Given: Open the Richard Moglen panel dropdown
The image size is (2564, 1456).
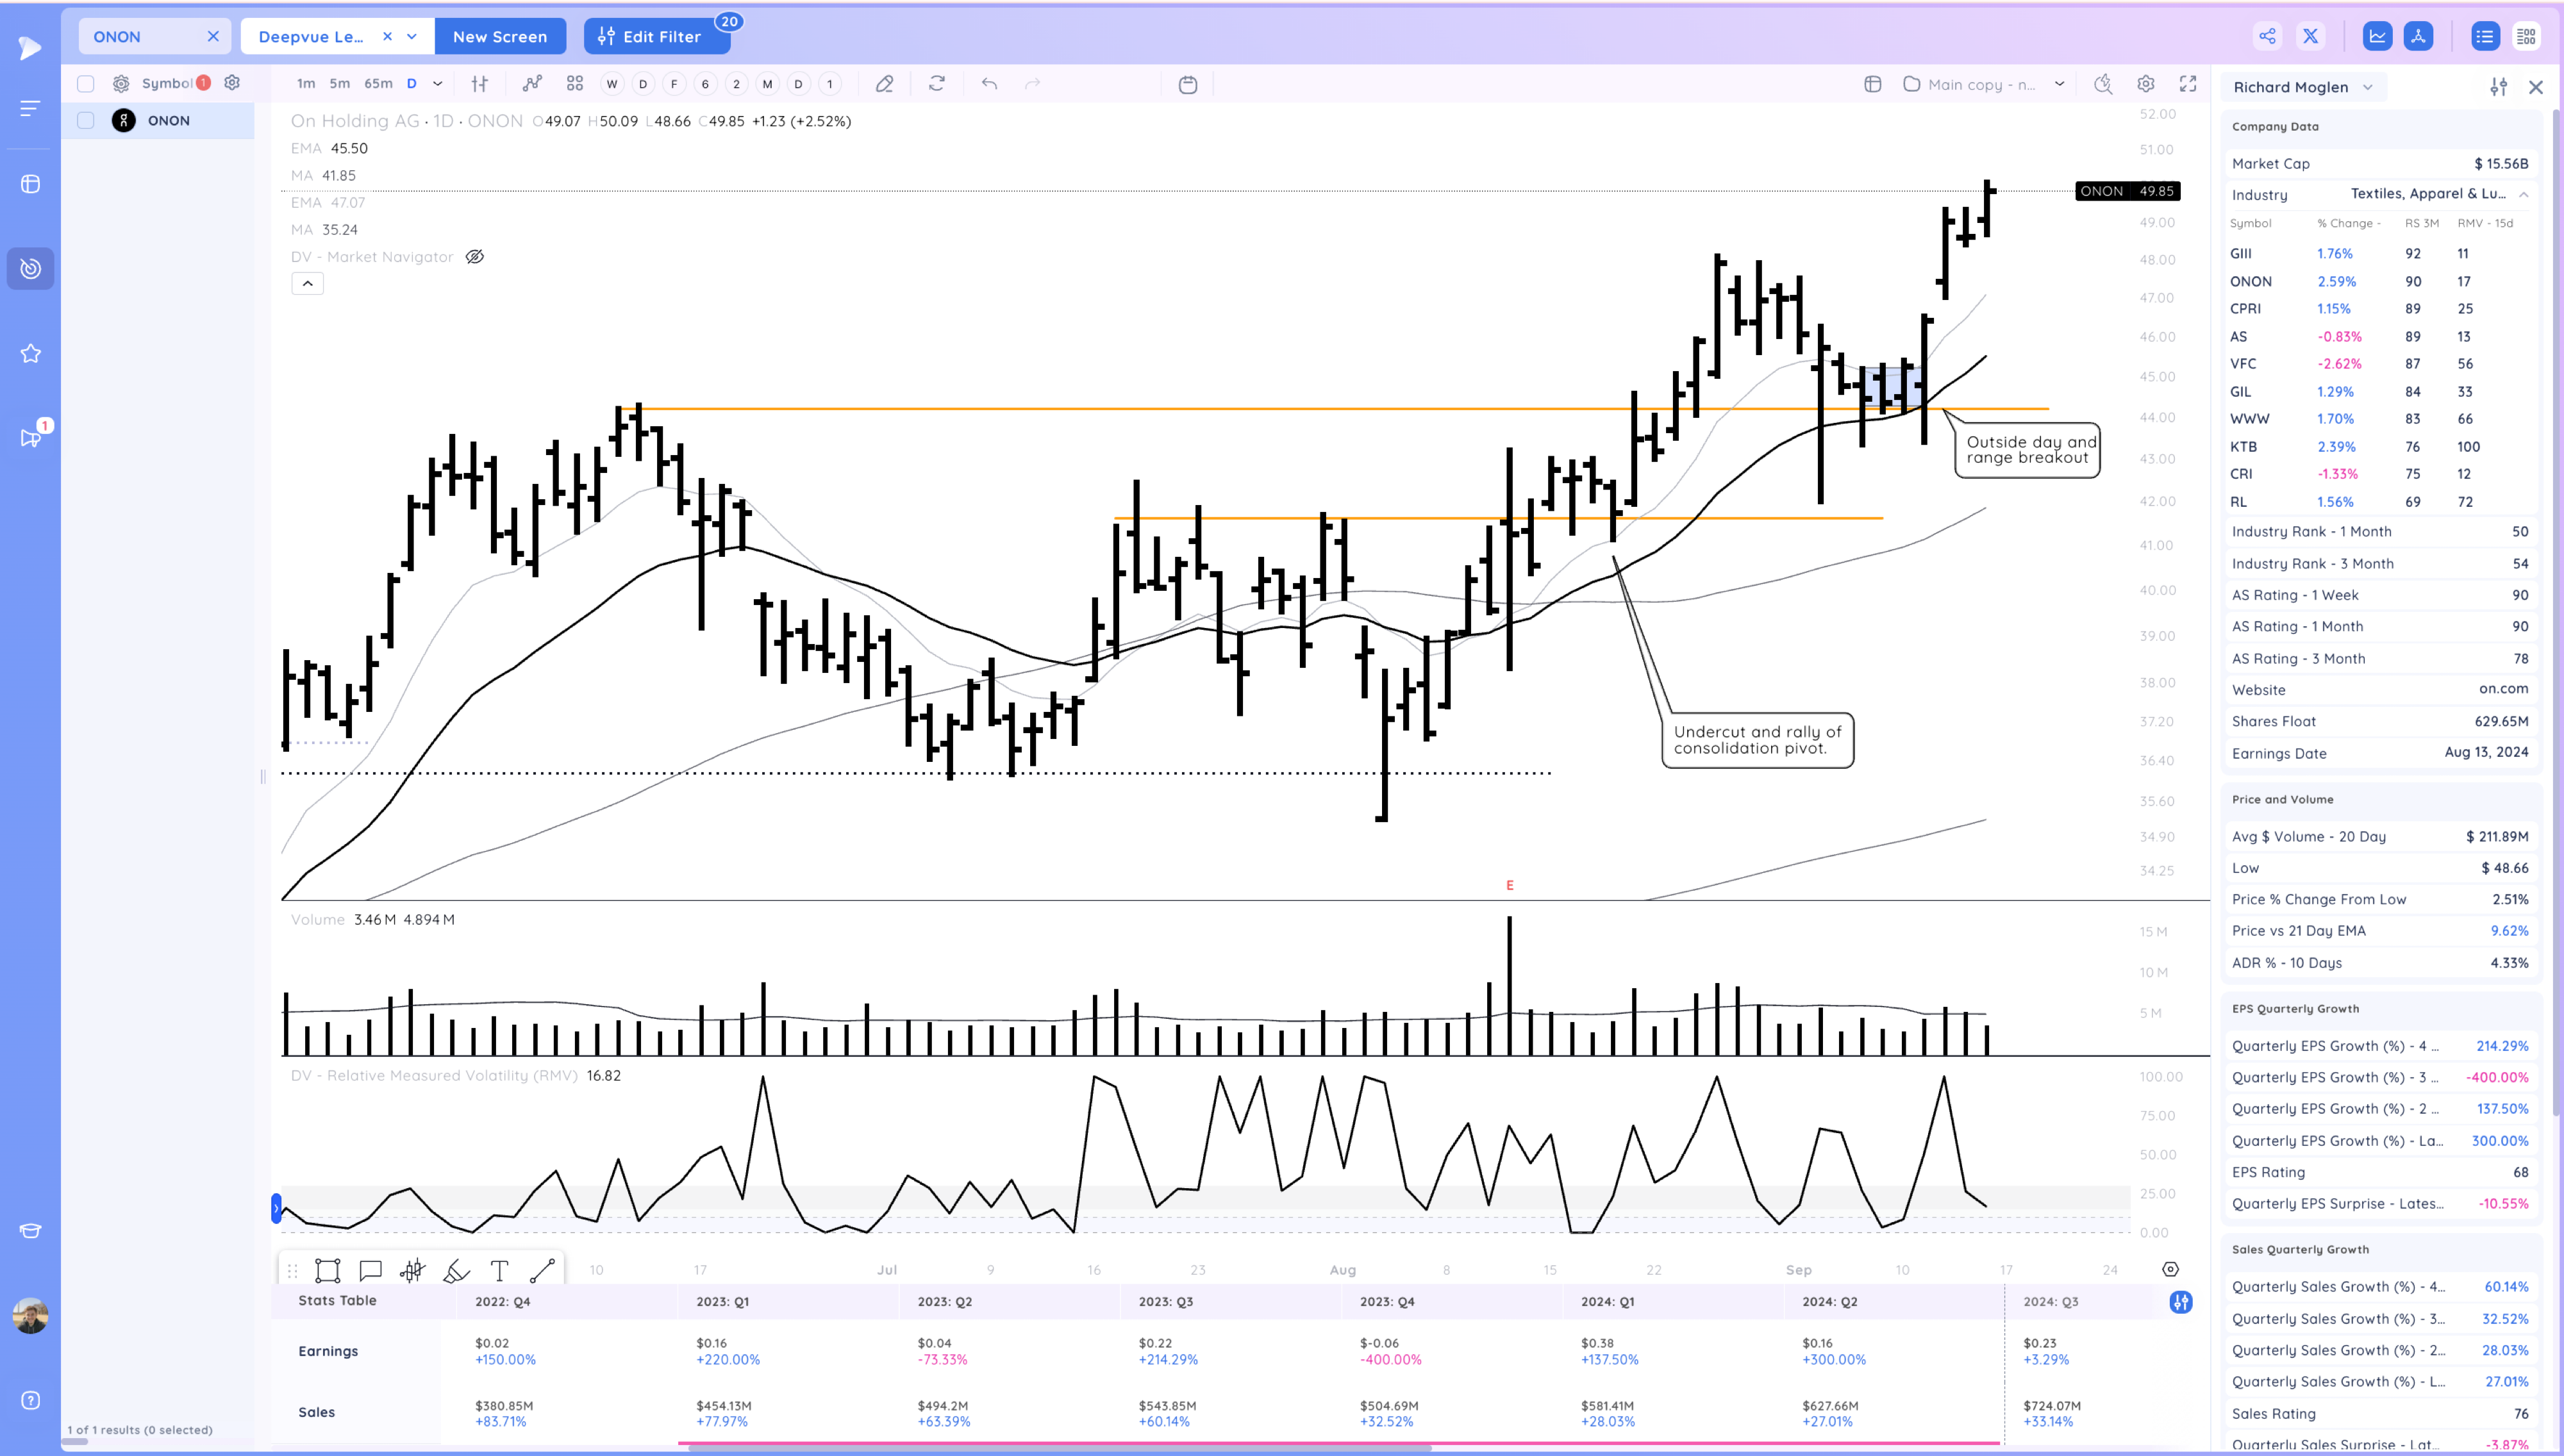Looking at the screenshot, I should [x=2367, y=87].
